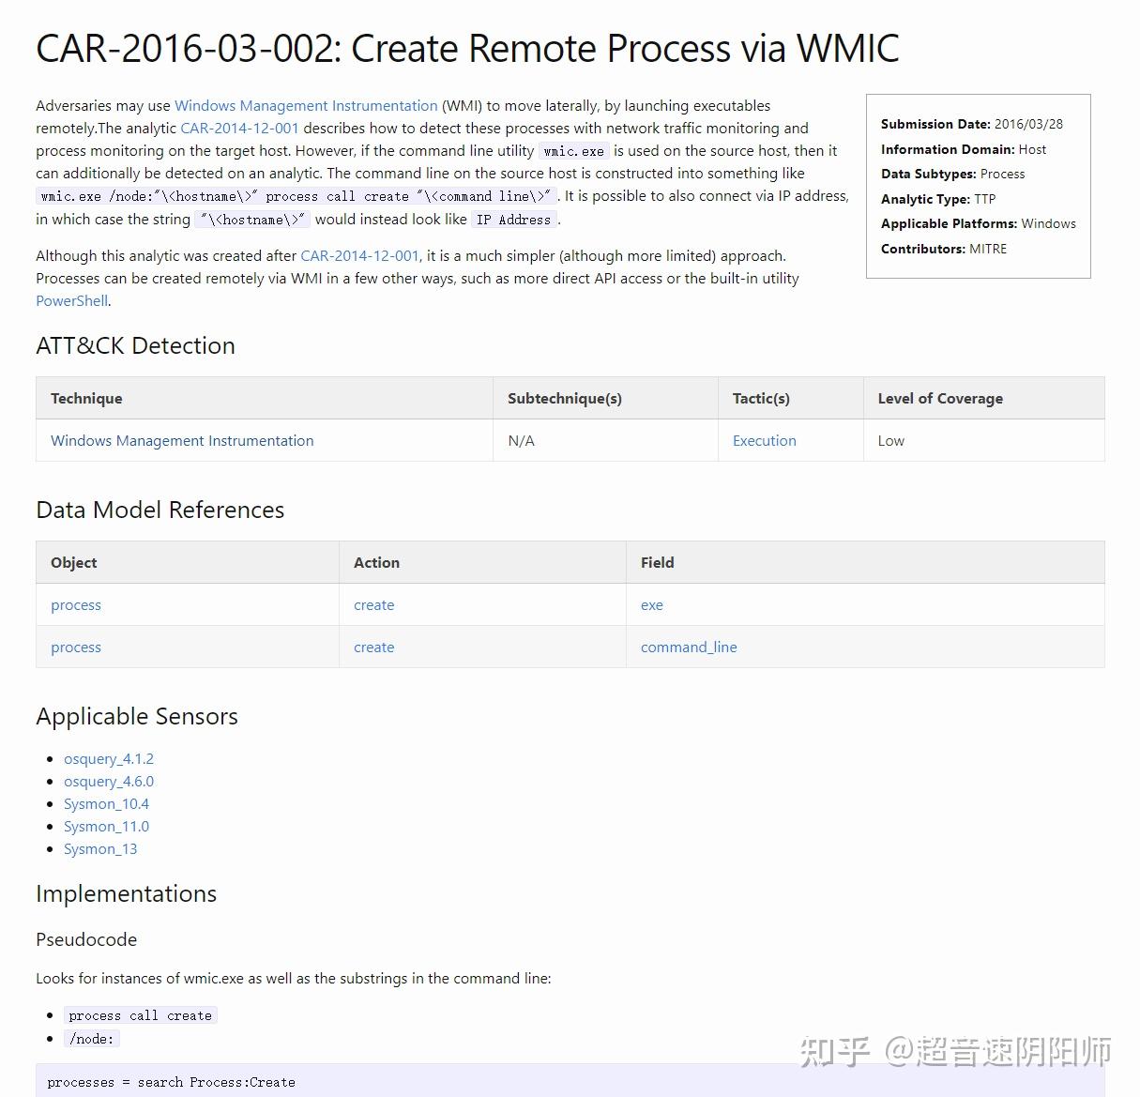Click the ATT&CK Detection heading
1140x1097 pixels.
pyautogui.click(x=135, y=346)
